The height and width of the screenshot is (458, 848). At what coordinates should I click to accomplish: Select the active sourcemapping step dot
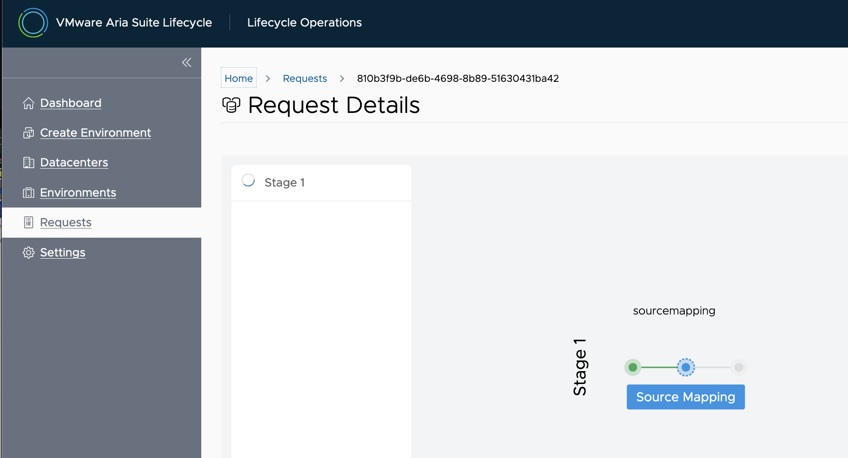686,367
